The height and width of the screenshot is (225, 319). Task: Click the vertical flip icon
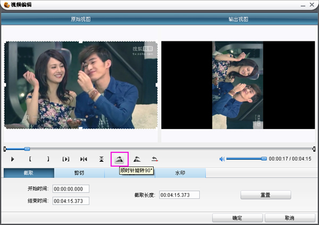101,159
